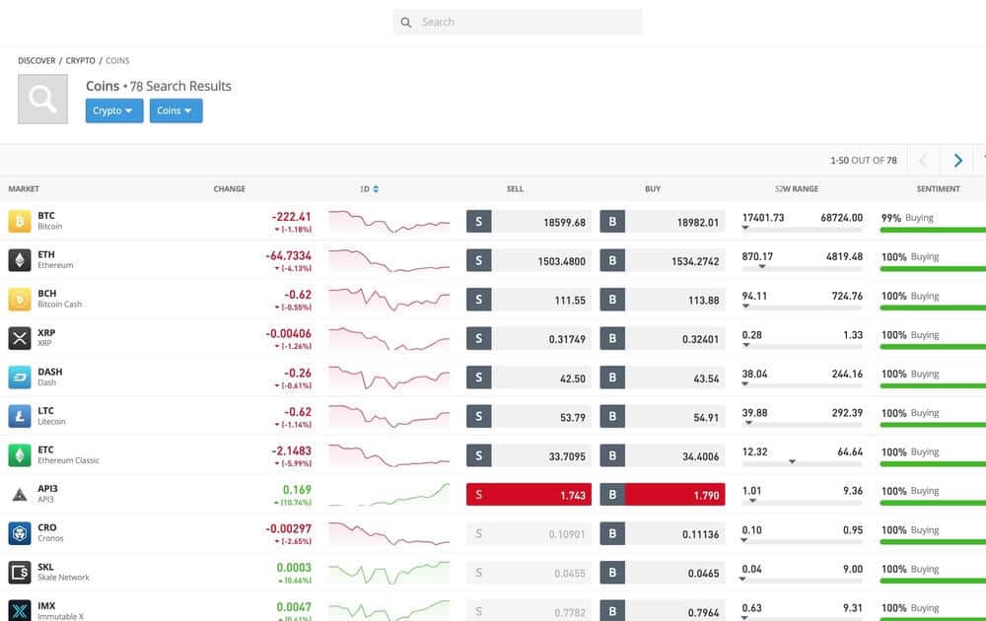Buy ETC at 34.4006
The height and width of the screenshot is (621, 986).
coord(663,455)
